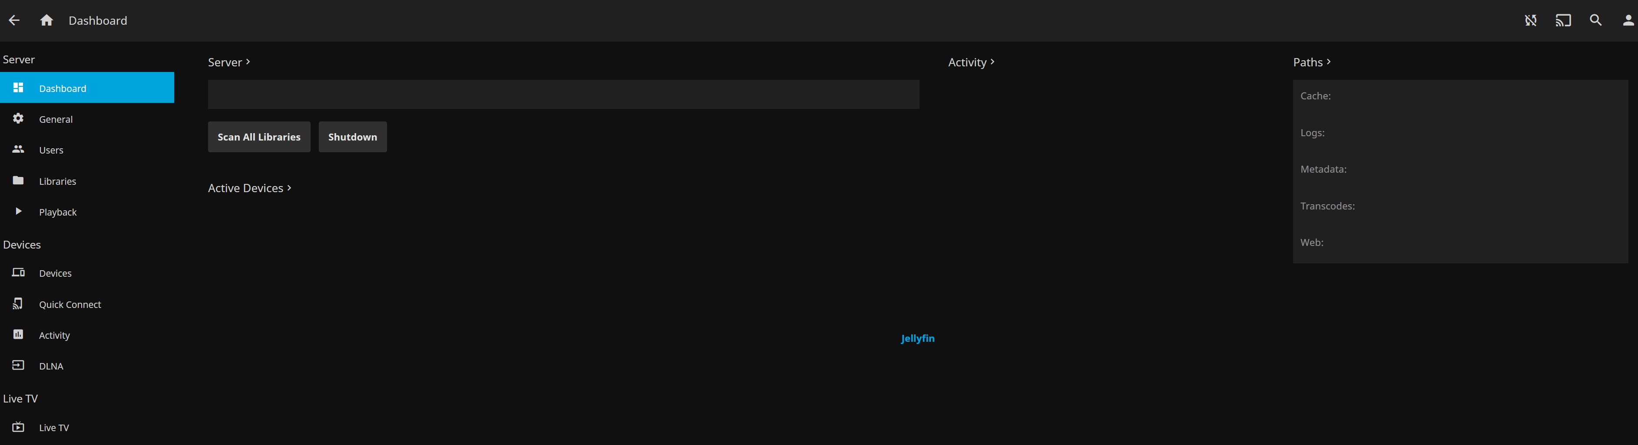Select the Dashboard grid icon in sidebar
The height and width of the screenshot is (445, 1638).
pos(18,88)
